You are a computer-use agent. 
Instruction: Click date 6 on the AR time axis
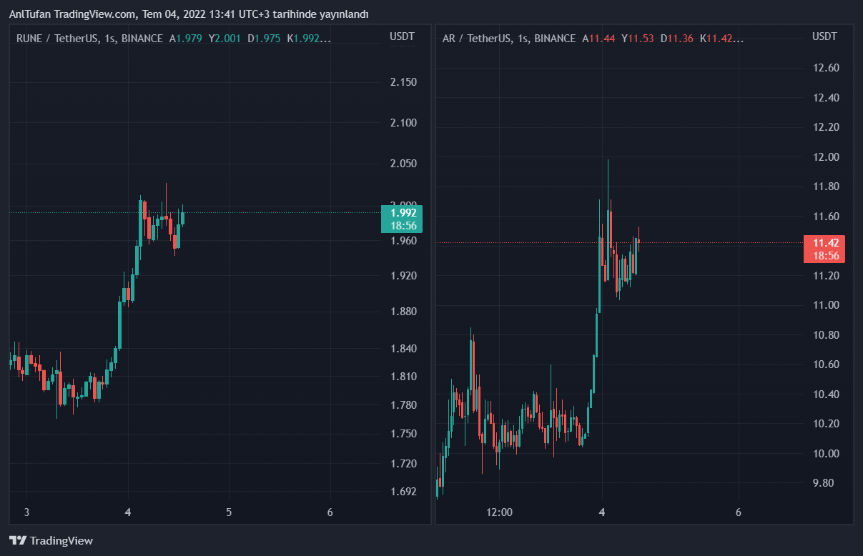click(738, 512)
